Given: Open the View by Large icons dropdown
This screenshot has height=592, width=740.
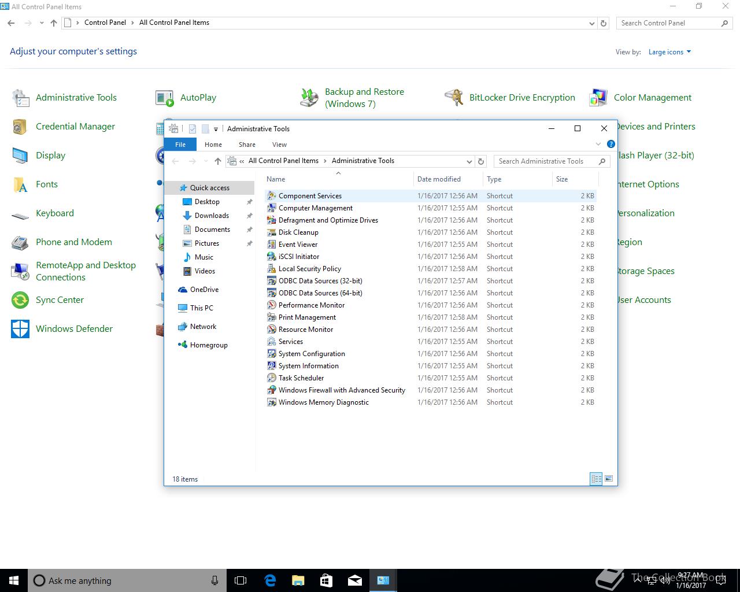Looking at the screenshot, I should 669,52.
